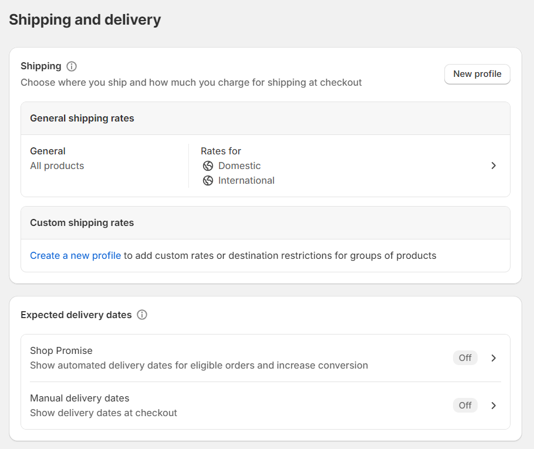The width and height of the screenshot is (534, 449).
Task: Click the Off badge for Manual delivery dates
Action: tap(465, 406)
